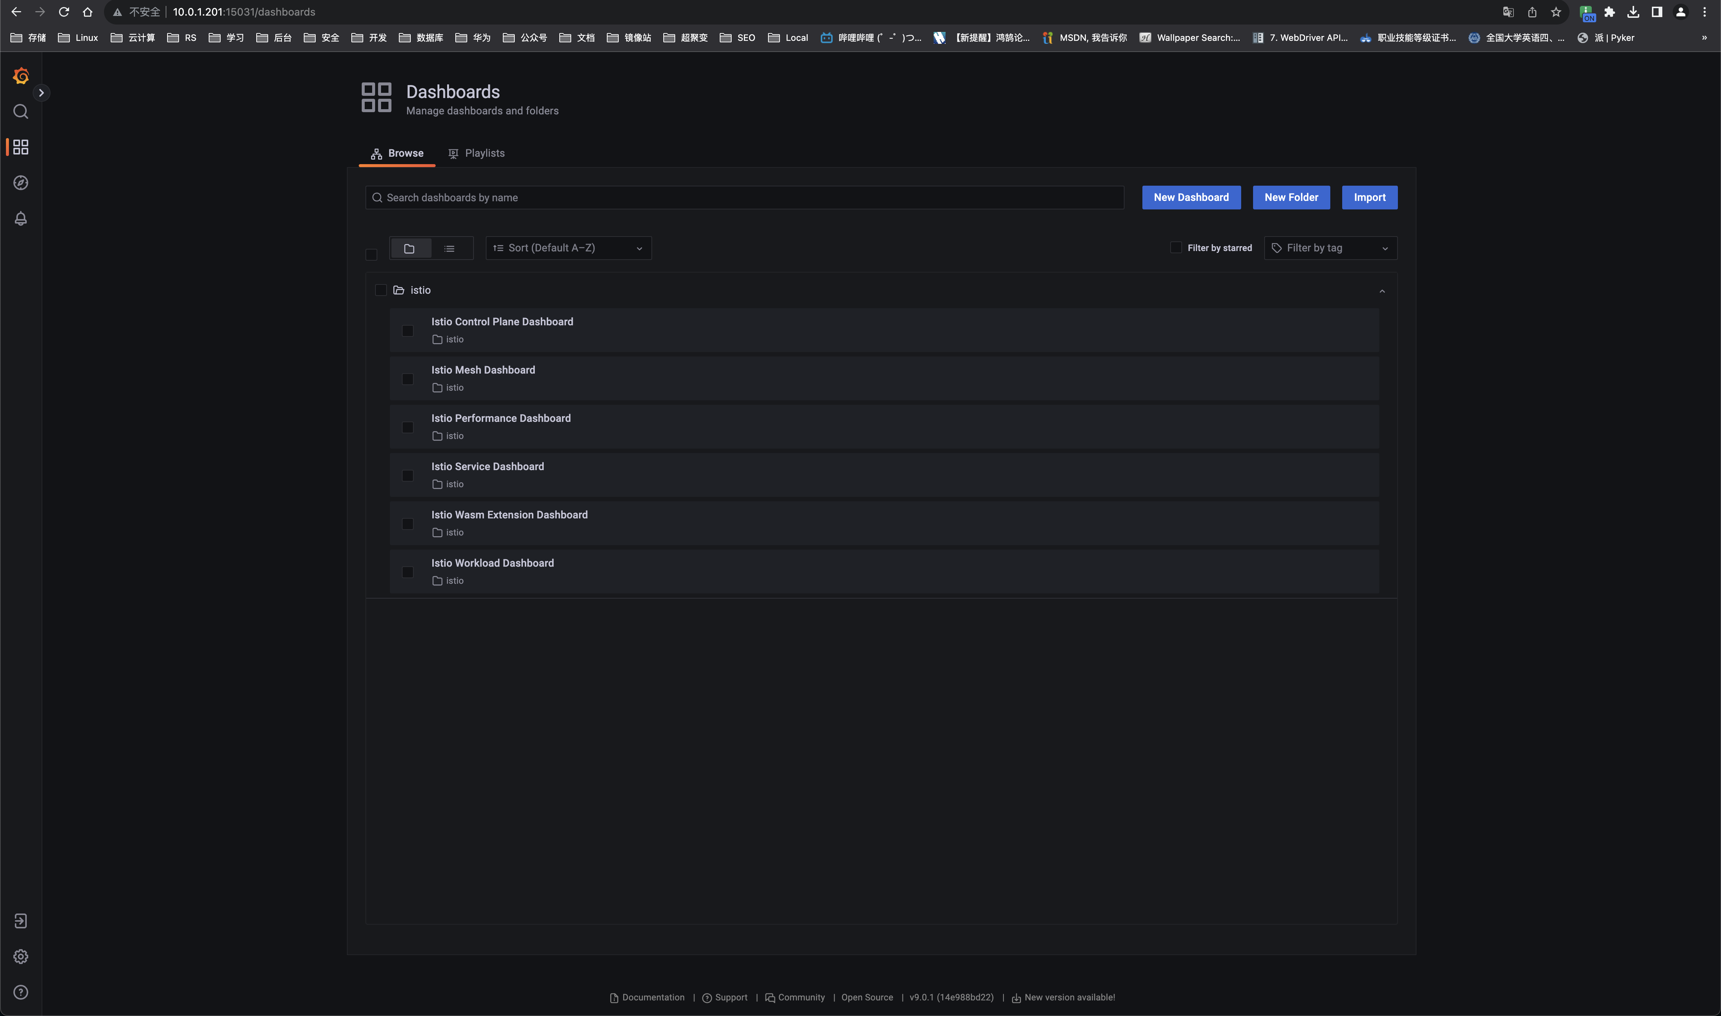Open the Sort (Default A–Z) dropdown
This screenshot has width=1721, height=1016.
point(568,248)
